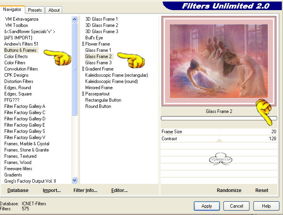The image size is (283, 215).
Task: Select Filter Factory Gallery E
Action: tap(25, 125)
